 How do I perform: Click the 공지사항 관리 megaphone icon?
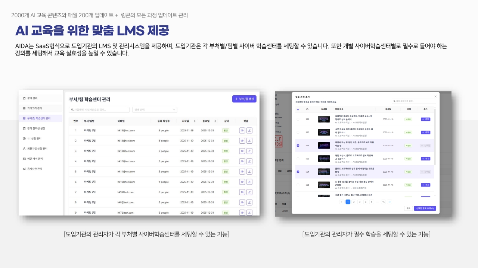[x=24, y=169]
